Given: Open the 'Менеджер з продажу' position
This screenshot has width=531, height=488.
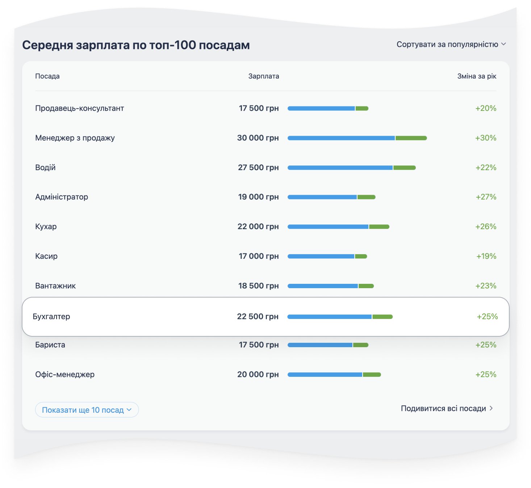Looking at the screenshot, I should tap(75, 138).
